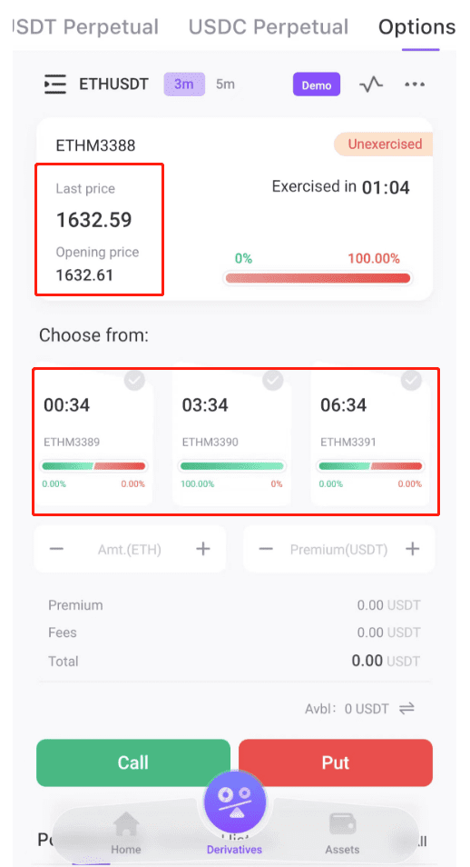Switch to the 5m interval
Screen dimensions: 470x867
coord(225,85)
